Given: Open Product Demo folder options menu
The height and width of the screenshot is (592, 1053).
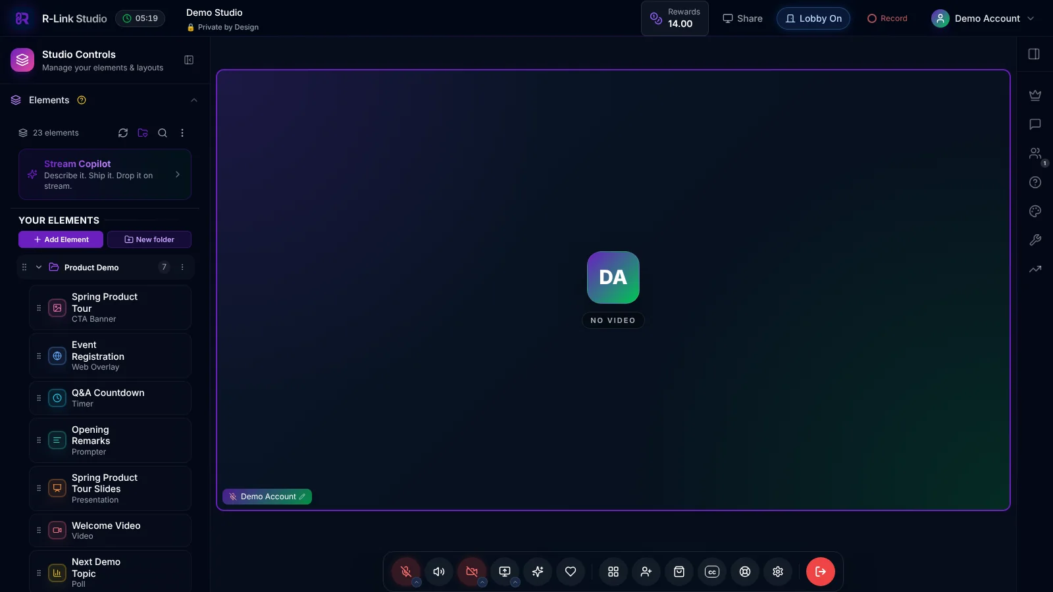Looking at the screenshot, I should coord(182,267).
